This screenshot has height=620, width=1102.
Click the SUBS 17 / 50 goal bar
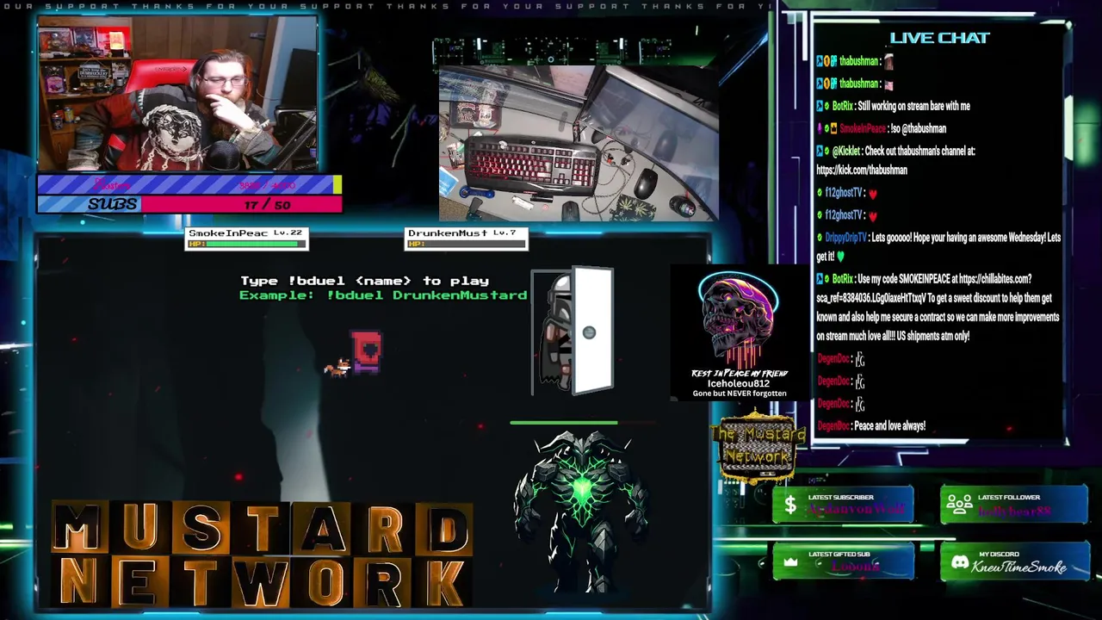click(189, 204)
